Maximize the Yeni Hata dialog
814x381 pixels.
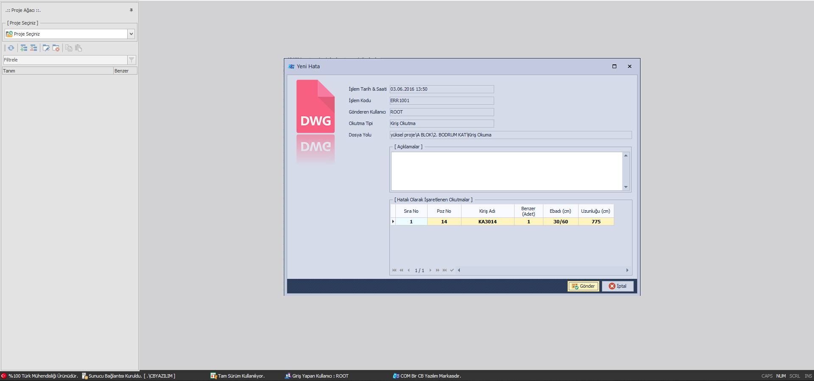(x=614, y=67)
